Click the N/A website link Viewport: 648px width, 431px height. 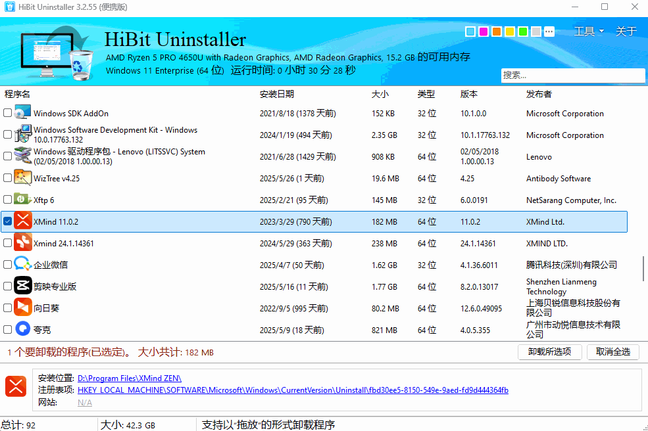[85, 403]
